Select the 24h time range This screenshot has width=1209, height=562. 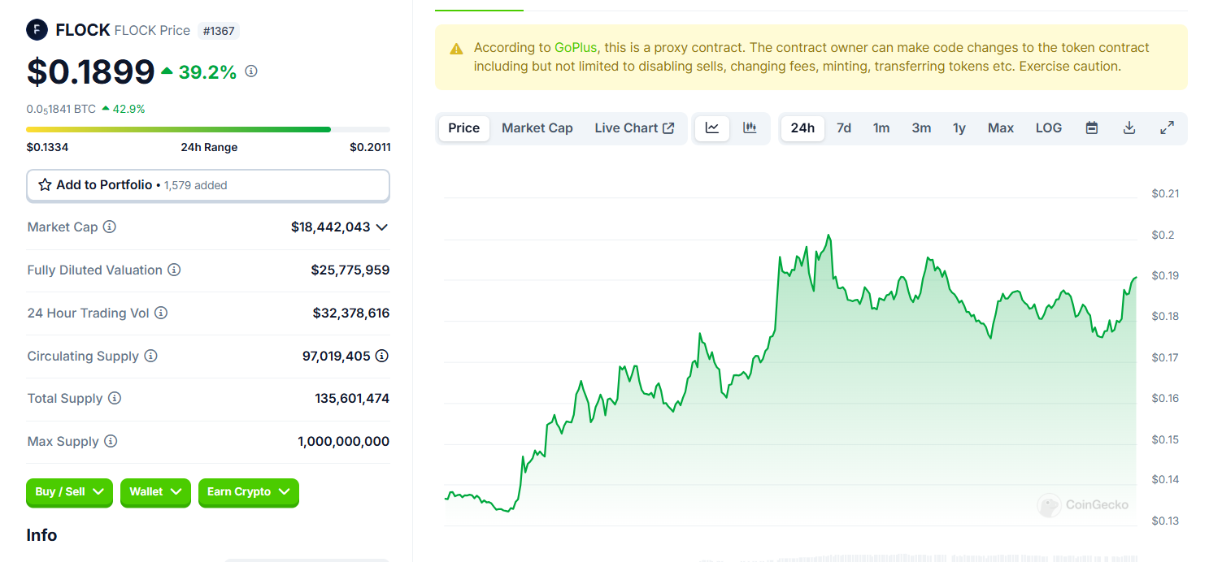click(802, 128)
